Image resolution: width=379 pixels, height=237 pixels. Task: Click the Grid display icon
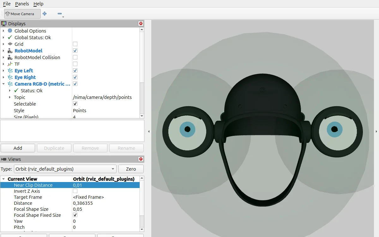[10, 44]
